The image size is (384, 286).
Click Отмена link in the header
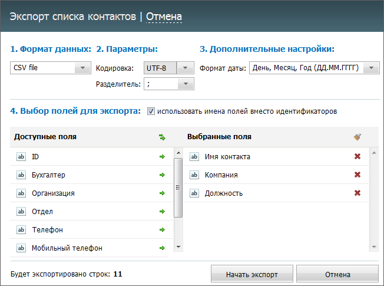pos(164,17)
